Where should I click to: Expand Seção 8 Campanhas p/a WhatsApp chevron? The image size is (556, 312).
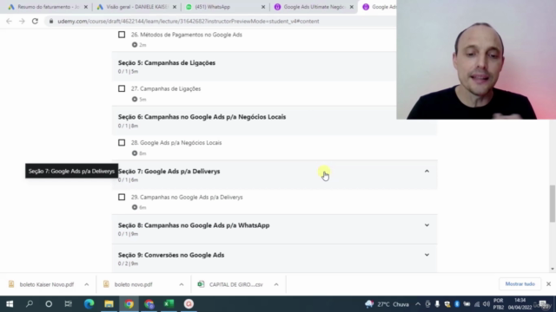427,225
